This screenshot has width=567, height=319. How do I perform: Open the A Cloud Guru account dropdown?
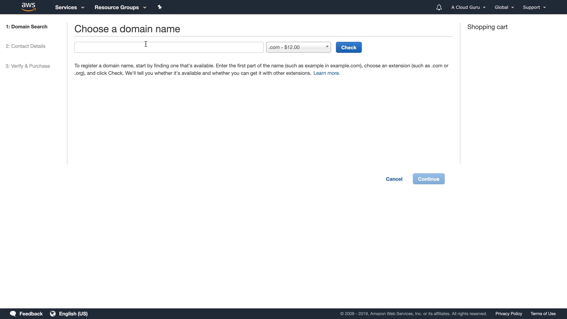click(468, 7)
